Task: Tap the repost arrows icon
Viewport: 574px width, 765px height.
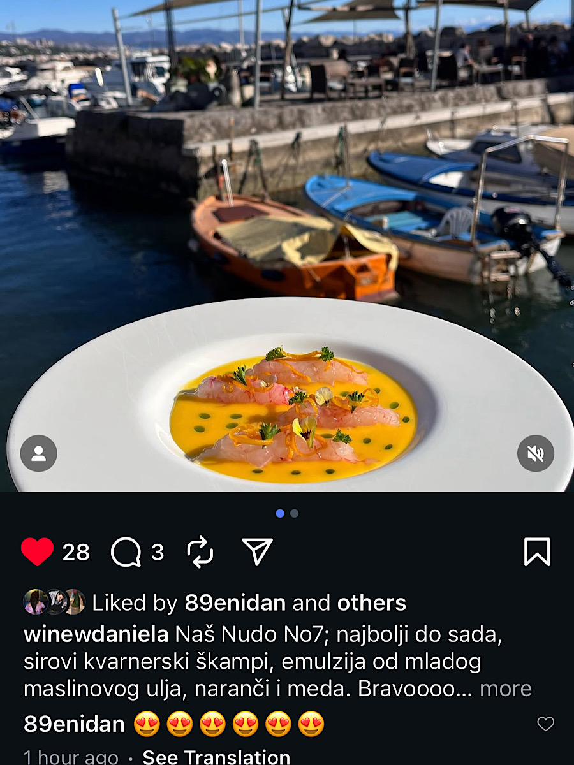Action: pos(200,552)
